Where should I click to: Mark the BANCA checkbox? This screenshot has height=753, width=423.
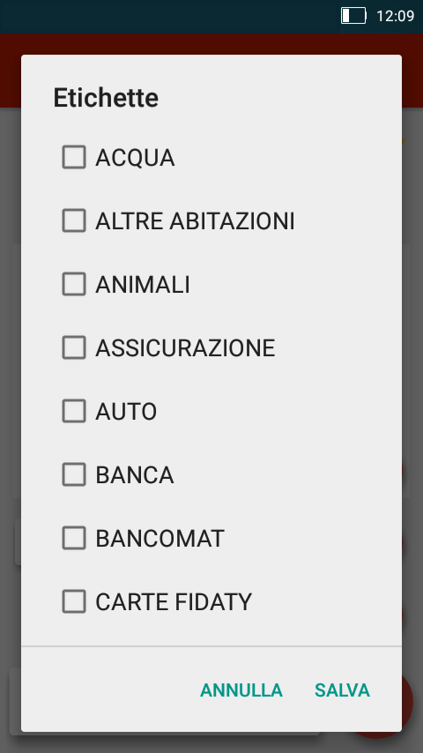point(74,474)
